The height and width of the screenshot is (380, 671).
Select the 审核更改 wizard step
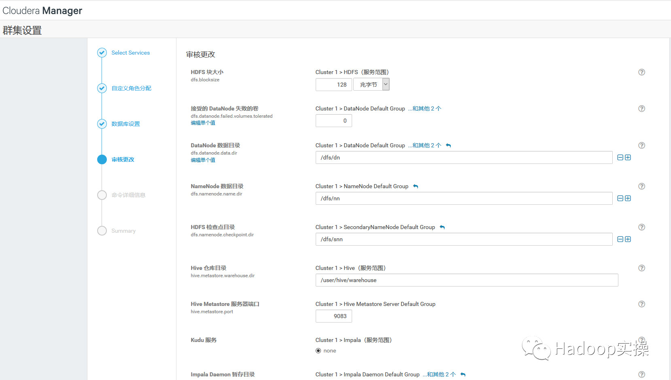[x=123, y=159]
